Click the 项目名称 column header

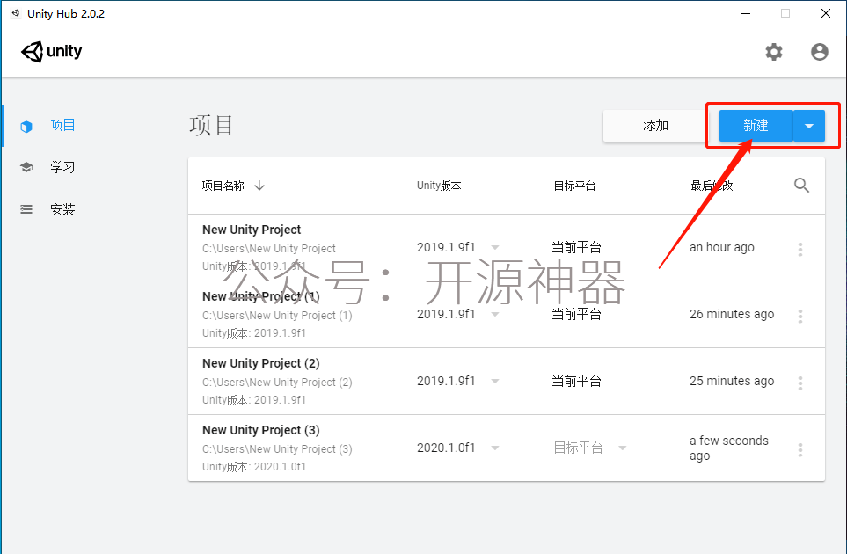223,186
